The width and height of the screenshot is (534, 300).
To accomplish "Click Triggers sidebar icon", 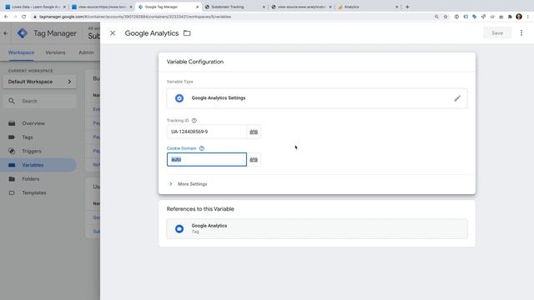I will click(x=12, y=151).
